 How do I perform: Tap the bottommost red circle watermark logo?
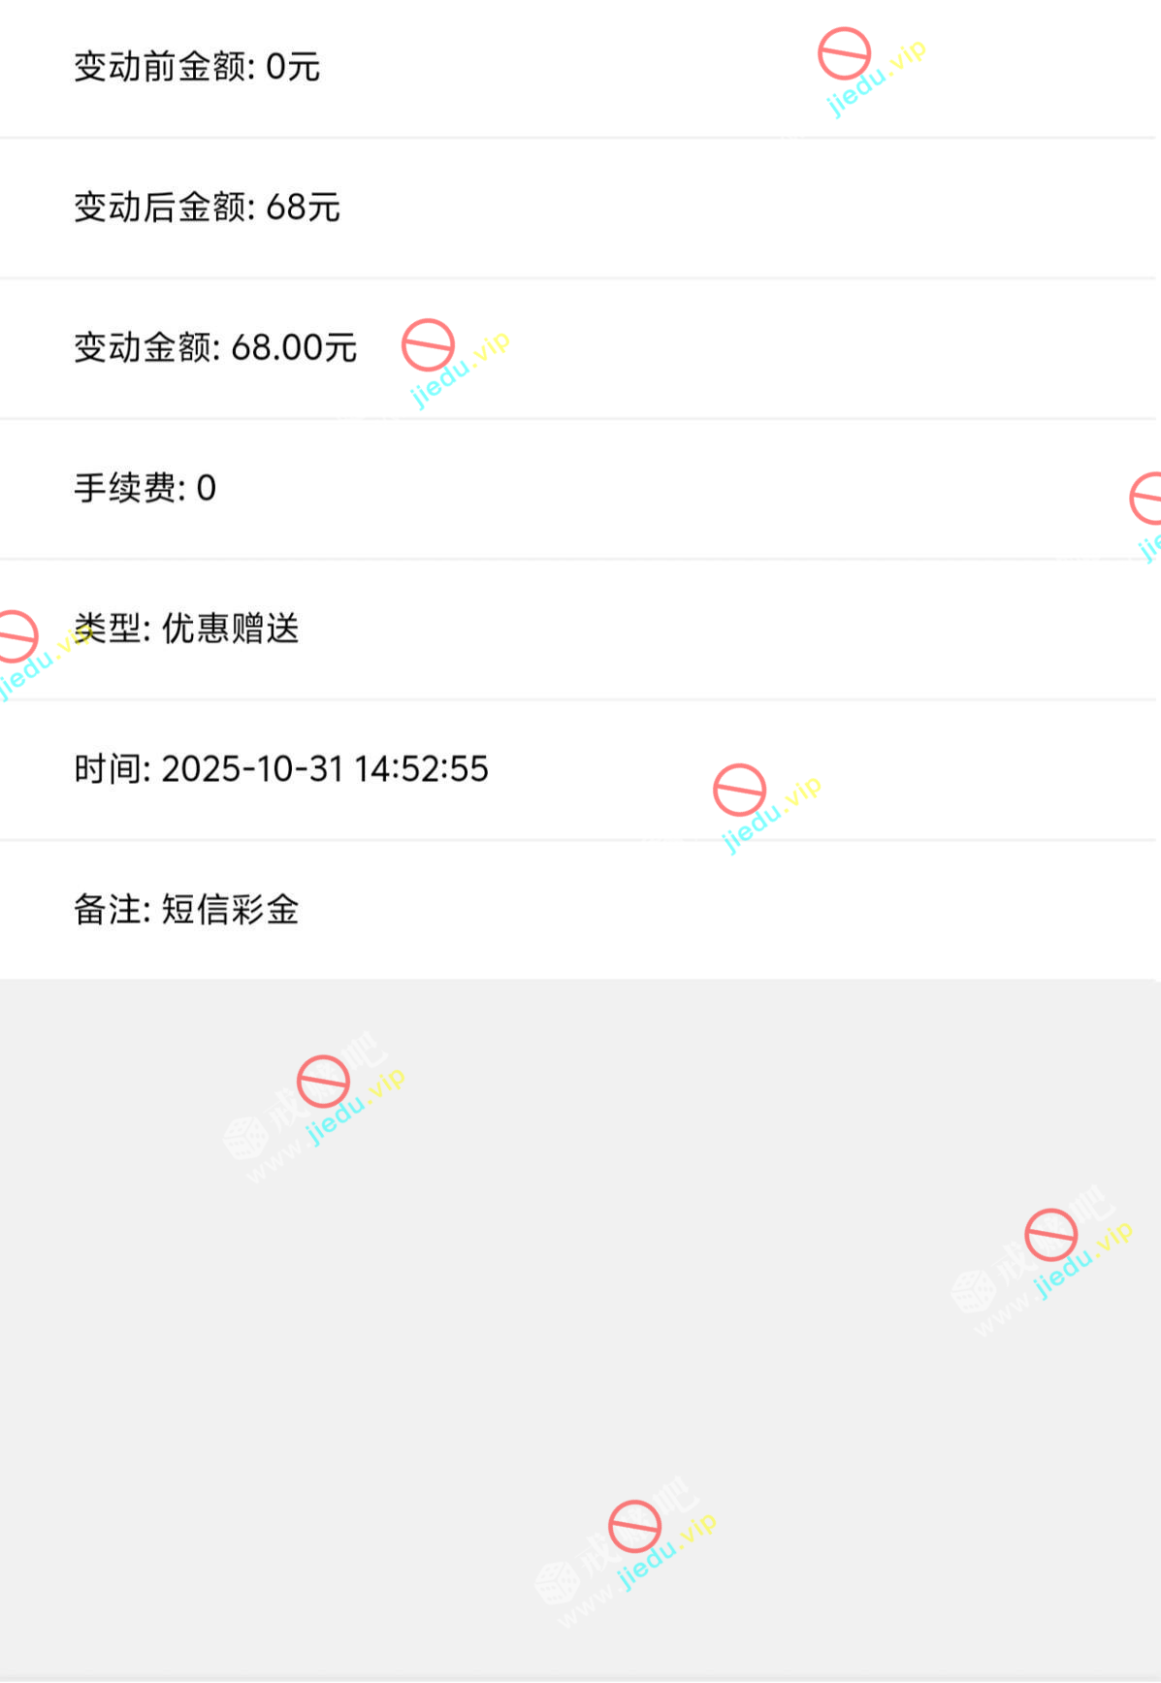pos(634,1526)
